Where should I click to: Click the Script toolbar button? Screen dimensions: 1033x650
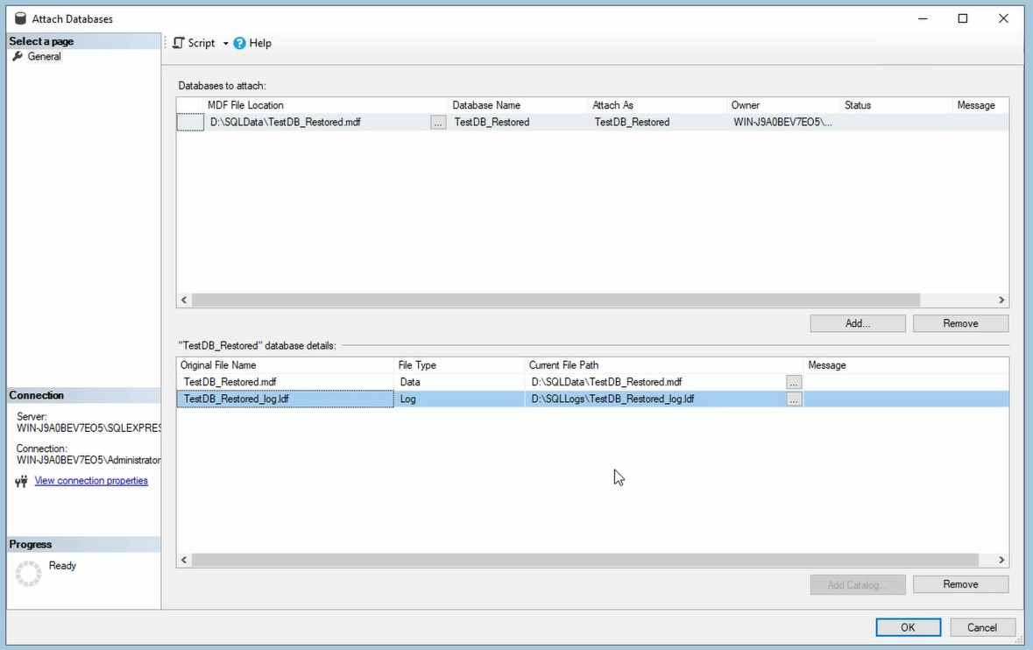[194, 43]
